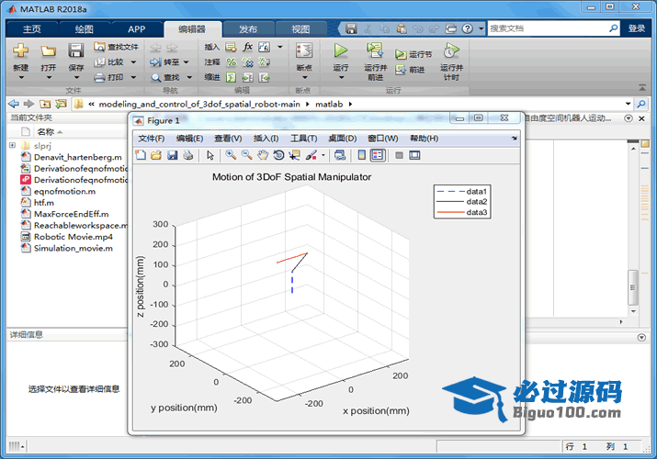Run the script with the green Run icon

[341, 50]
